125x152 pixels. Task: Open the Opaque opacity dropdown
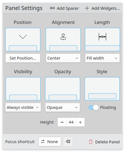[x=63, y=107]
